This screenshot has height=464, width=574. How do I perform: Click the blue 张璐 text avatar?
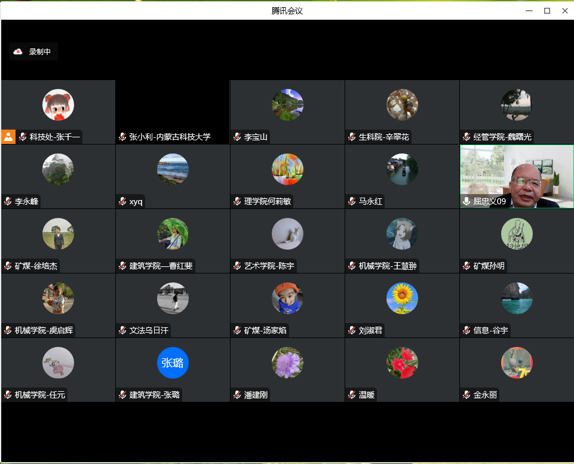click(173, 362)
